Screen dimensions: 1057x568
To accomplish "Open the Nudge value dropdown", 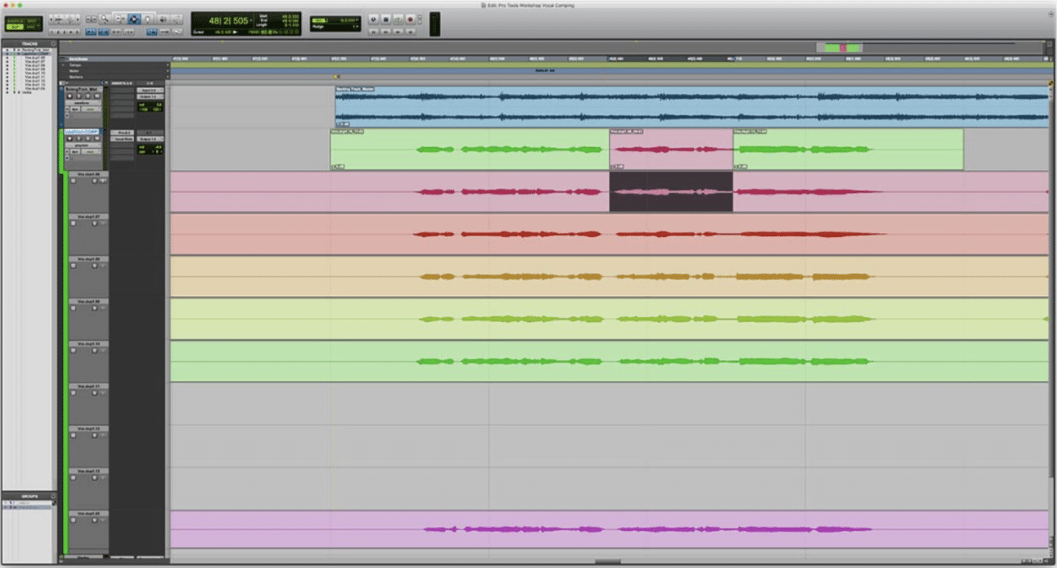I will click(357, 27).
